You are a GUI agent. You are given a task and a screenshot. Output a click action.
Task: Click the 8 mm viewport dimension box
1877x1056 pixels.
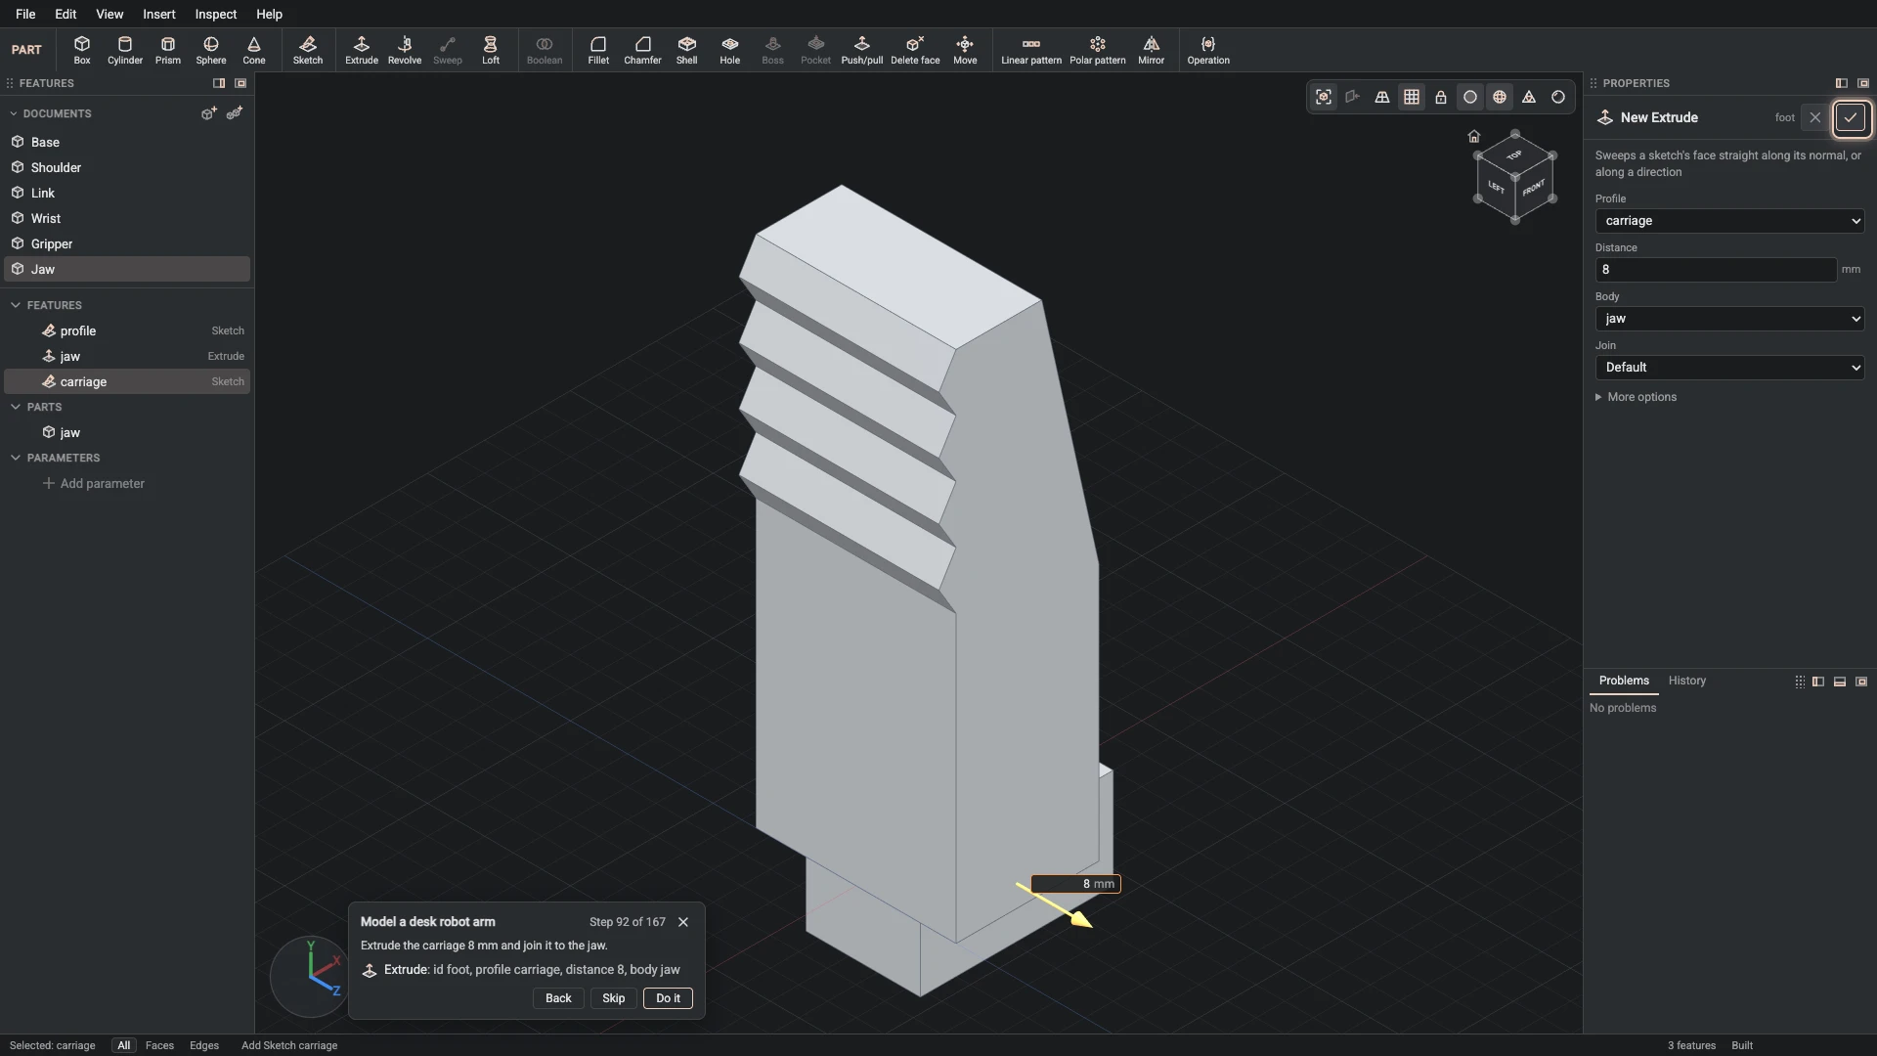[x=1075, y=884]
